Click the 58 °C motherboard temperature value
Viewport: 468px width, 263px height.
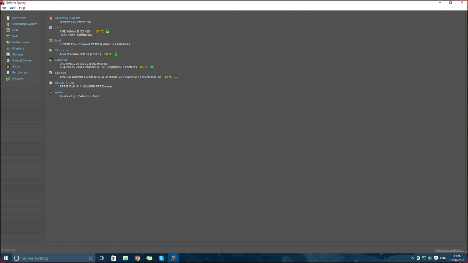pos(109,54)
